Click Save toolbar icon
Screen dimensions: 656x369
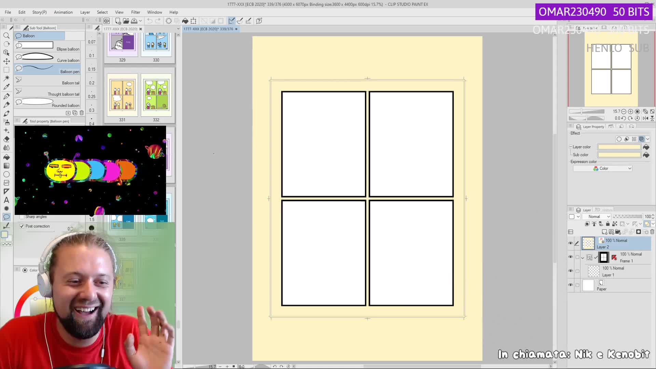click(x=134, y=21)
